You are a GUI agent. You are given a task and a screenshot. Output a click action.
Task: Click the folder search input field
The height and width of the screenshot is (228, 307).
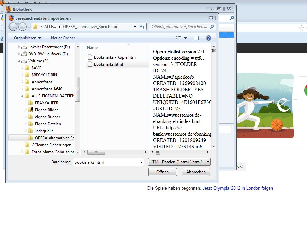pos(179,27)
